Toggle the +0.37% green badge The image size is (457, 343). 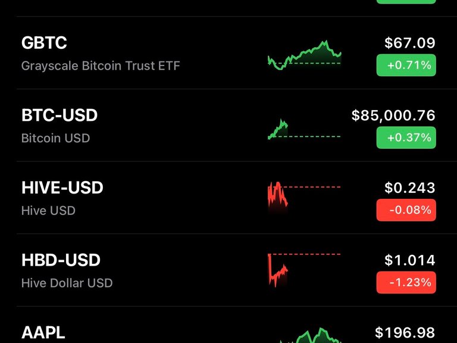point(406,138)
